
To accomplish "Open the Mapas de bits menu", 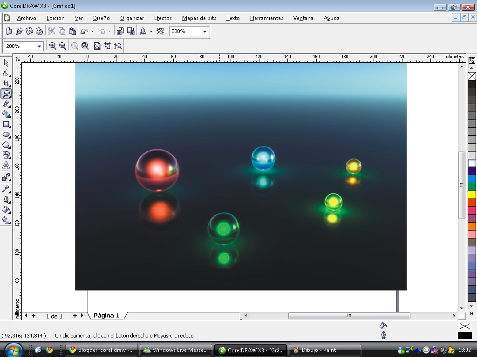I will 199,18.
